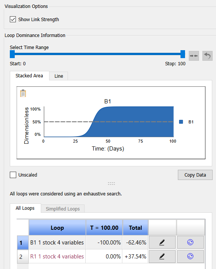Switch to the Line chart tab

pos(59,76)
